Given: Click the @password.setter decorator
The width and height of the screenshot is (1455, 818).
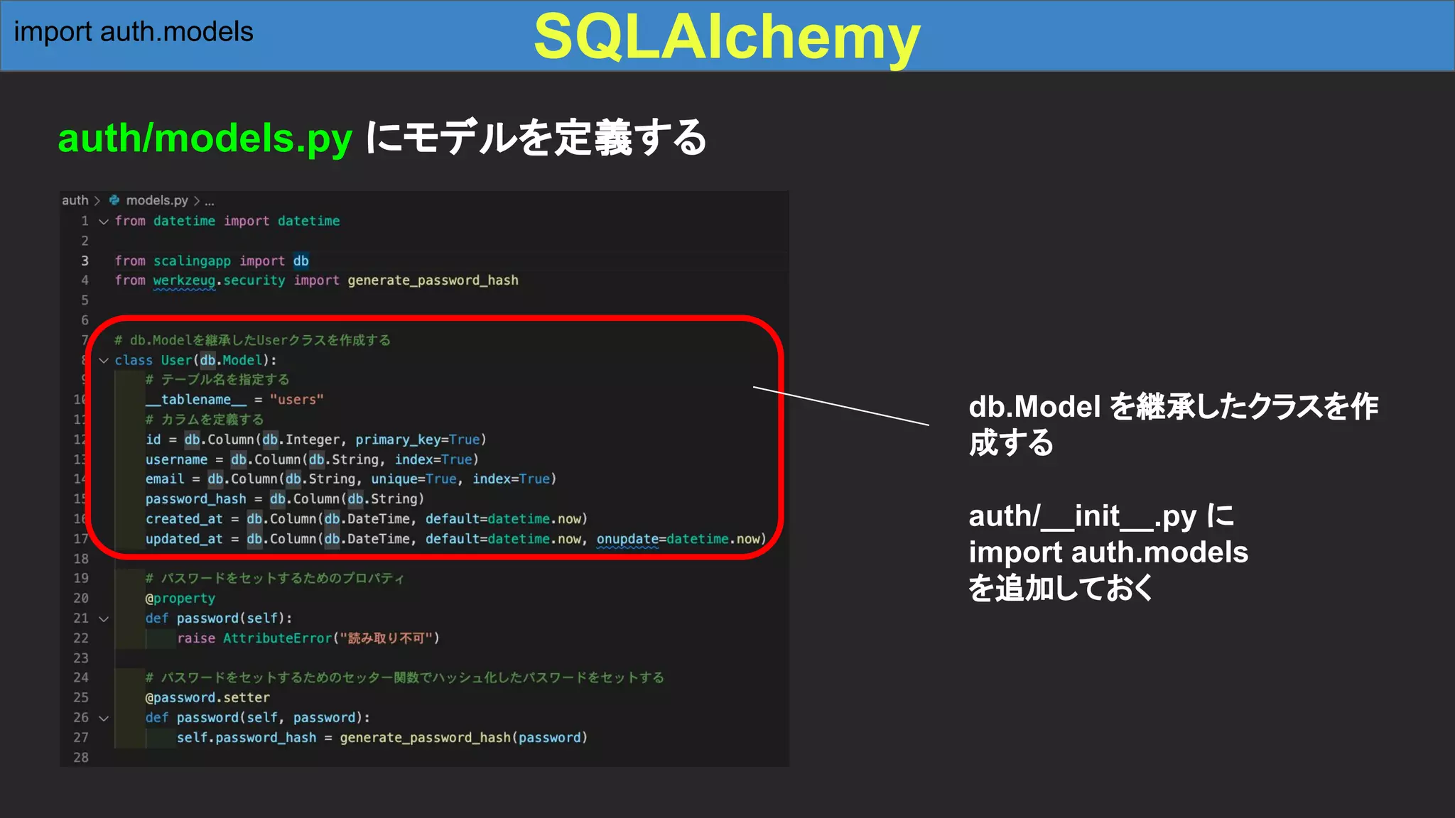Looking at the screenshot, I should [207, 698].
